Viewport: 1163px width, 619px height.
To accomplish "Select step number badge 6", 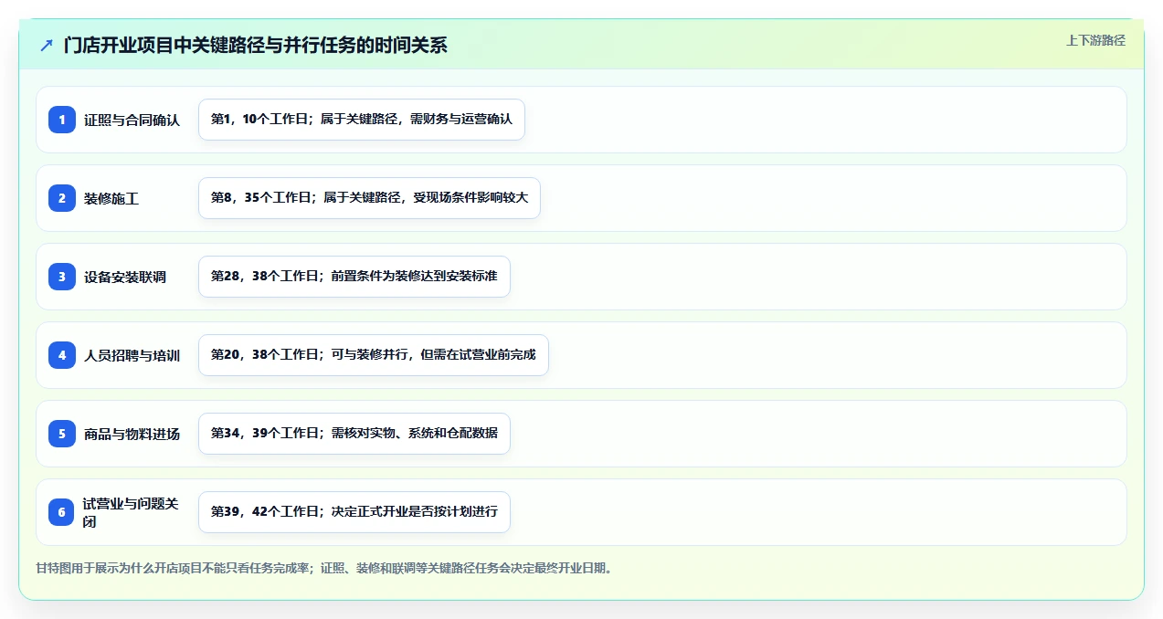I will (x=62, y=512).
